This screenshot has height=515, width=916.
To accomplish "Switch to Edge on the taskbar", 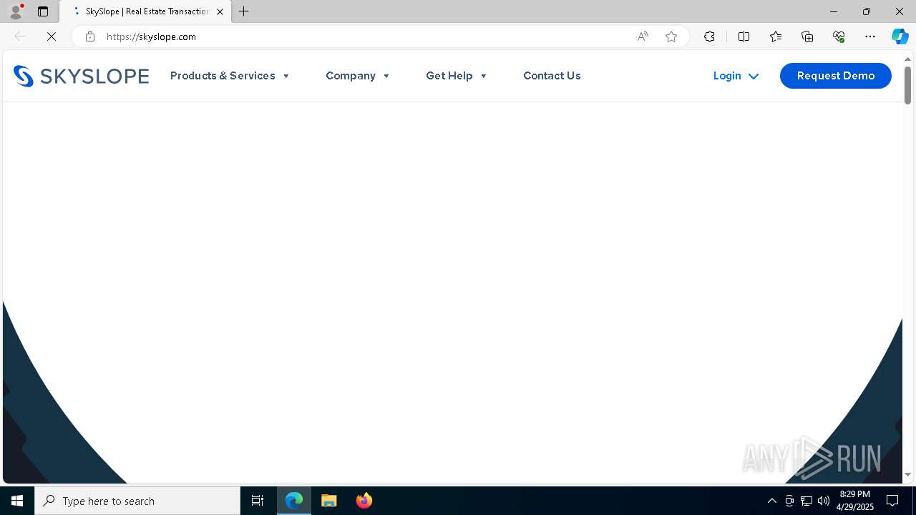I will coord(294,501).
